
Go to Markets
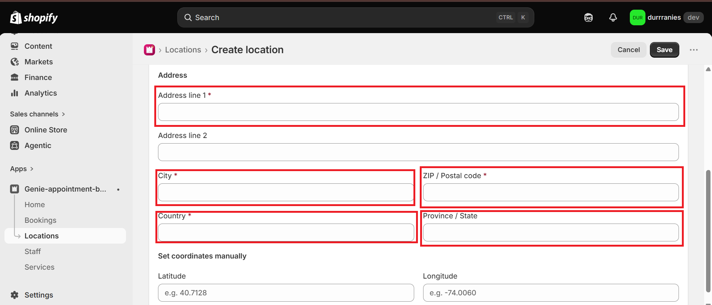pos(39,62)
